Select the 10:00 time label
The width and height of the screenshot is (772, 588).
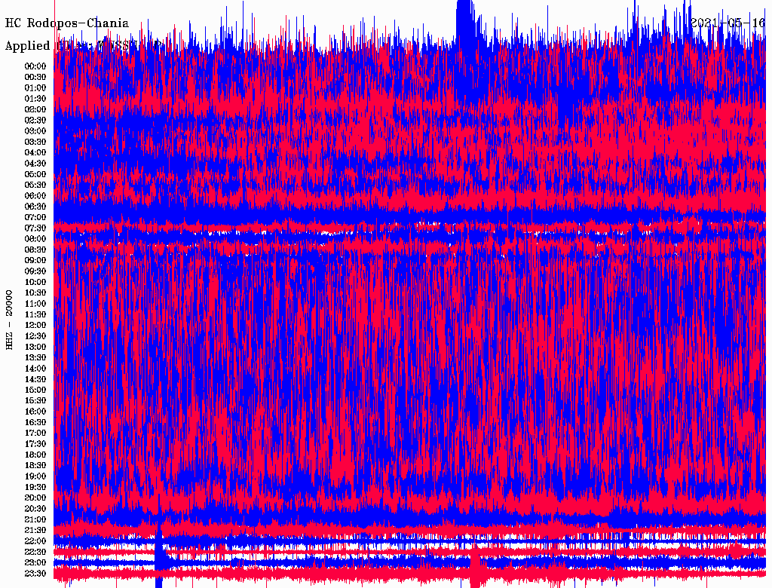coord(35,282)
